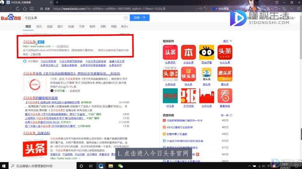
Task: Select the 网页 search tab
Action: click(28, 27)
